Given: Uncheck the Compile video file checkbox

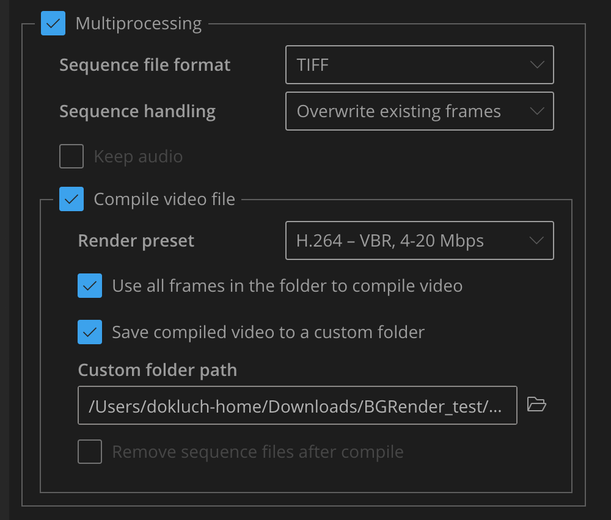Looking at the screenshot, I should 71,199.
